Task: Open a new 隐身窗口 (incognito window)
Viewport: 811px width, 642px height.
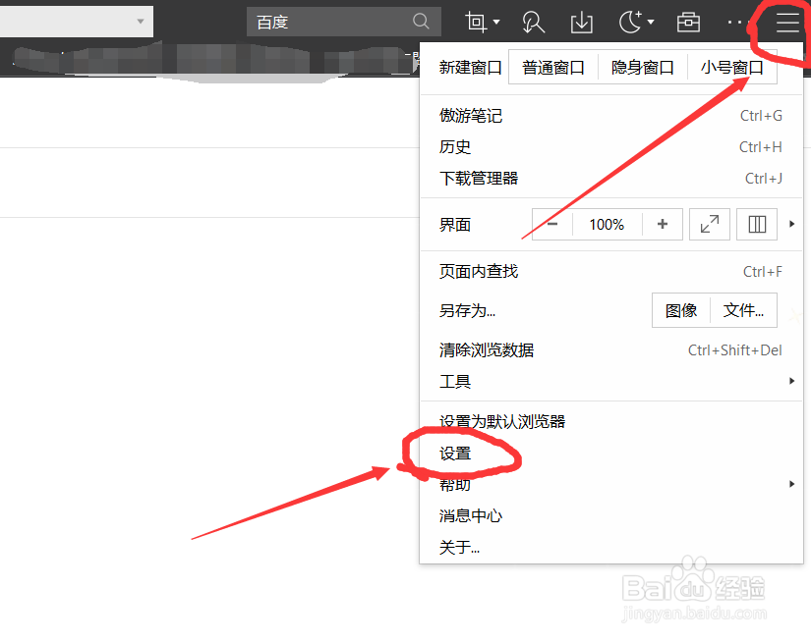Action: point(642,66)
